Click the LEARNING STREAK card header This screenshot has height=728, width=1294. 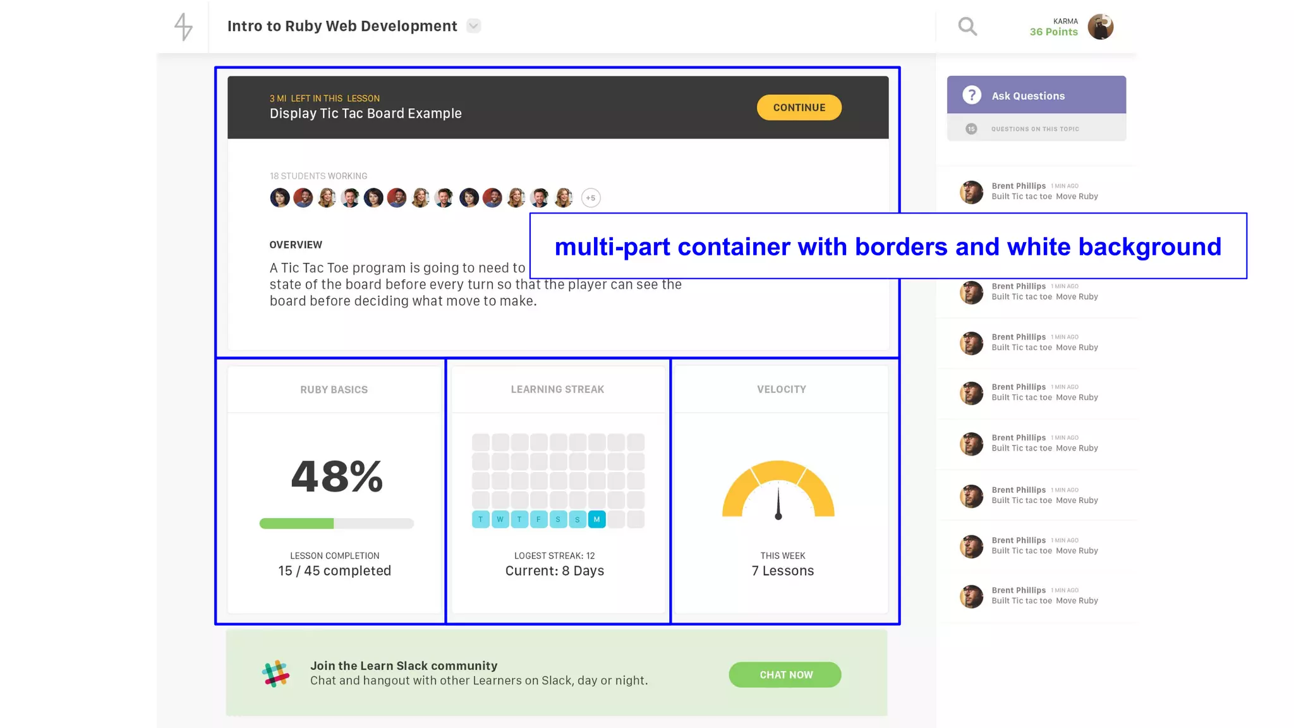[x=557, y=389]
